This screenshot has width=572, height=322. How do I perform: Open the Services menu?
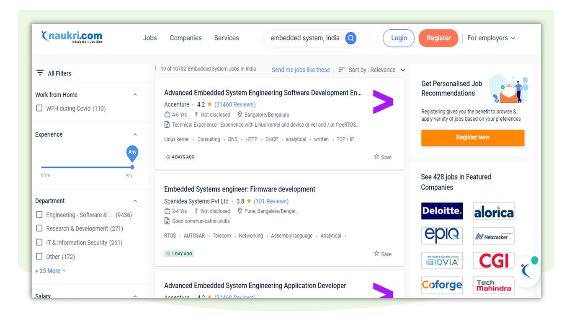tap(227, 38)
